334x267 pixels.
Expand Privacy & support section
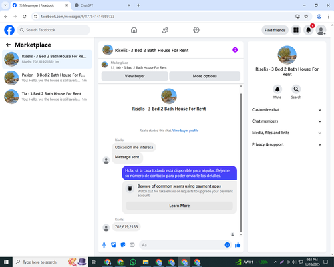point(287,144)
